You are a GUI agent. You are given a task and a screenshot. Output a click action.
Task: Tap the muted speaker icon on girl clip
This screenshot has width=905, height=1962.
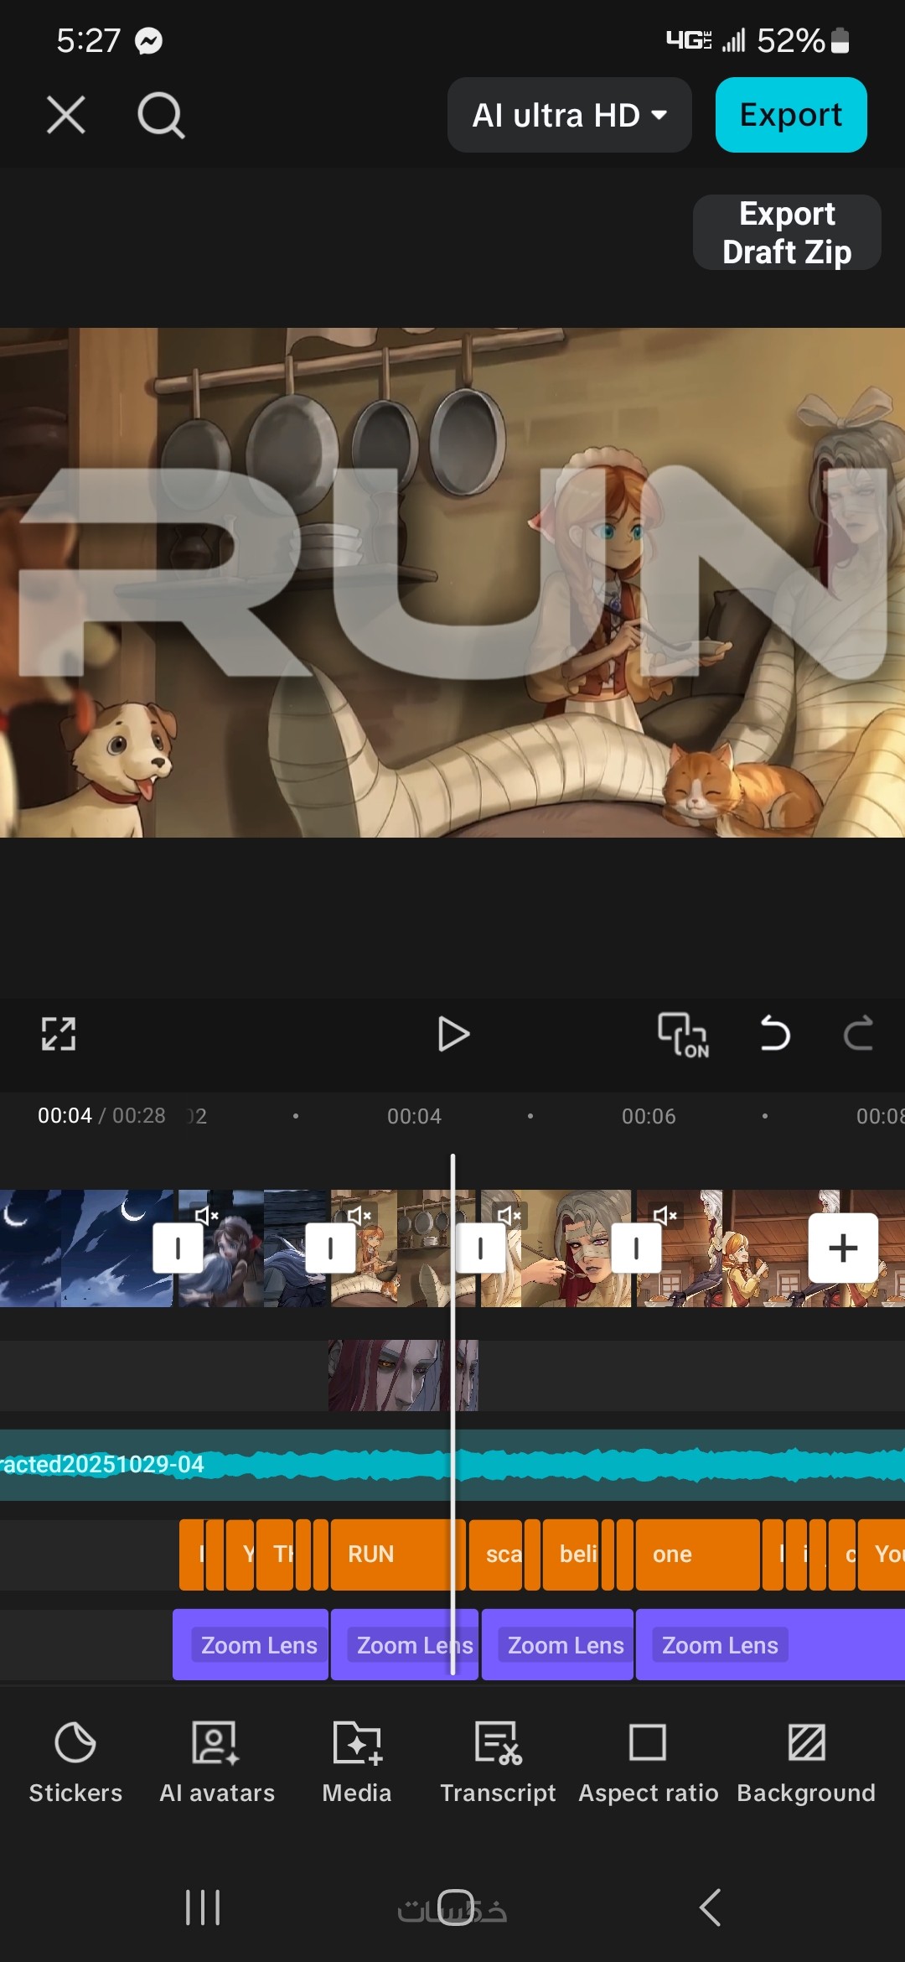point(206,1215)
